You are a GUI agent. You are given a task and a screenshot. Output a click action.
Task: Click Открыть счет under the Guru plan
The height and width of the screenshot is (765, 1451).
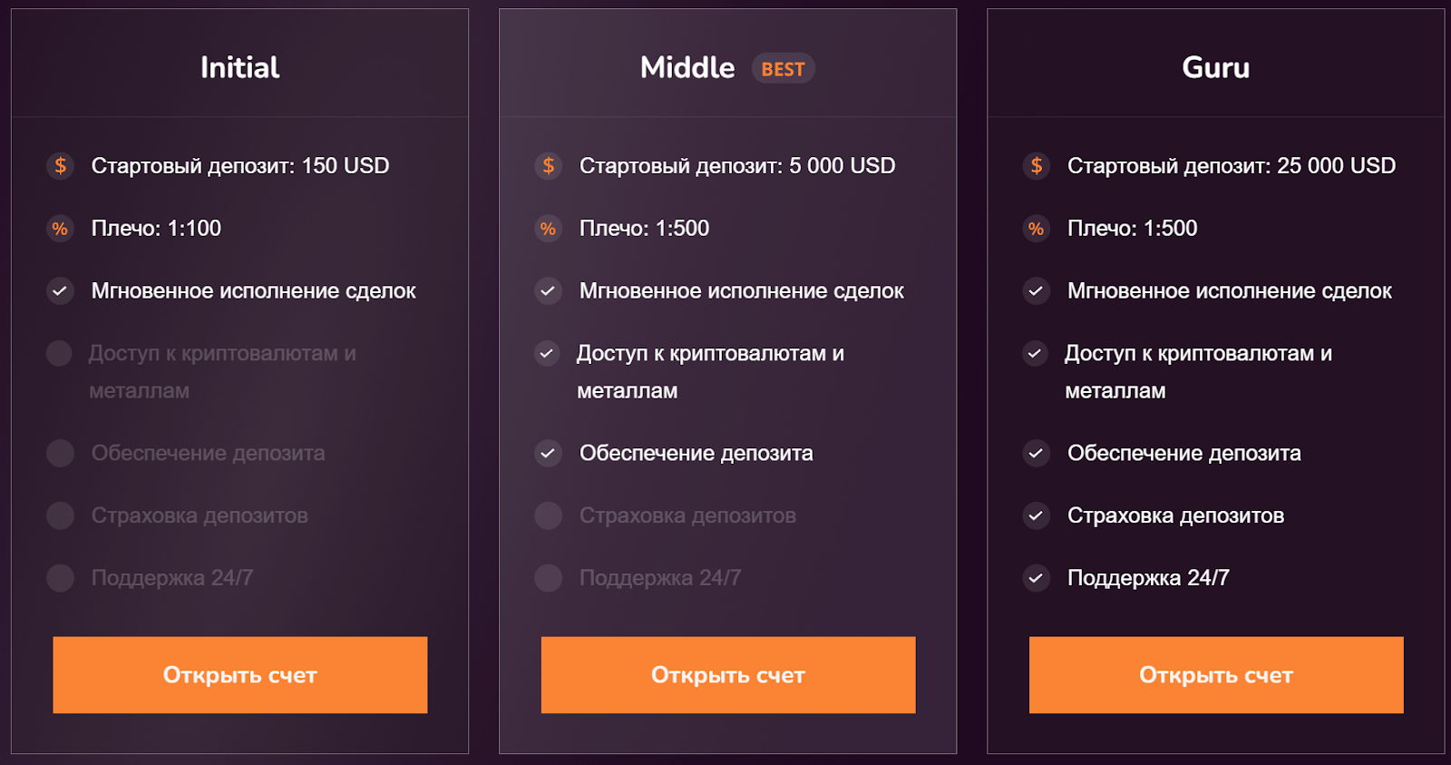click(x=1216, y=675)
